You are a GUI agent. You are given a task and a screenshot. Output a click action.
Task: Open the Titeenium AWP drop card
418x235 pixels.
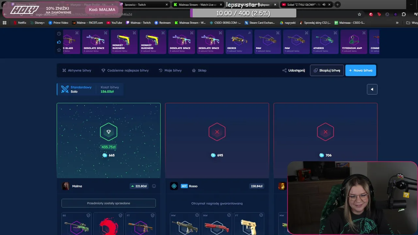pyautogui.click(x=354, y=42)
